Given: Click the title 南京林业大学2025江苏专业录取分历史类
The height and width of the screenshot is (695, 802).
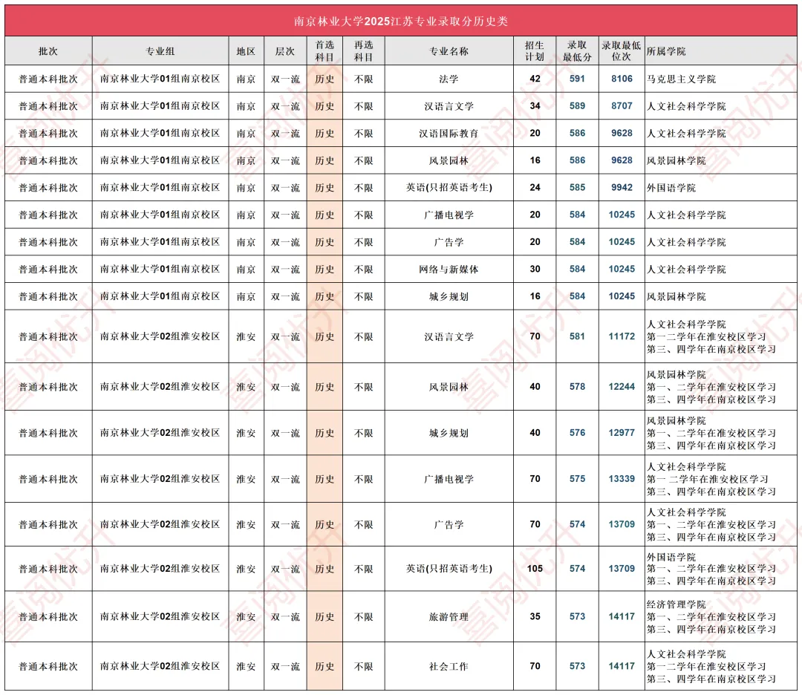Looking at the screenshot, I should pyautogui.click(x=401, y=21).
